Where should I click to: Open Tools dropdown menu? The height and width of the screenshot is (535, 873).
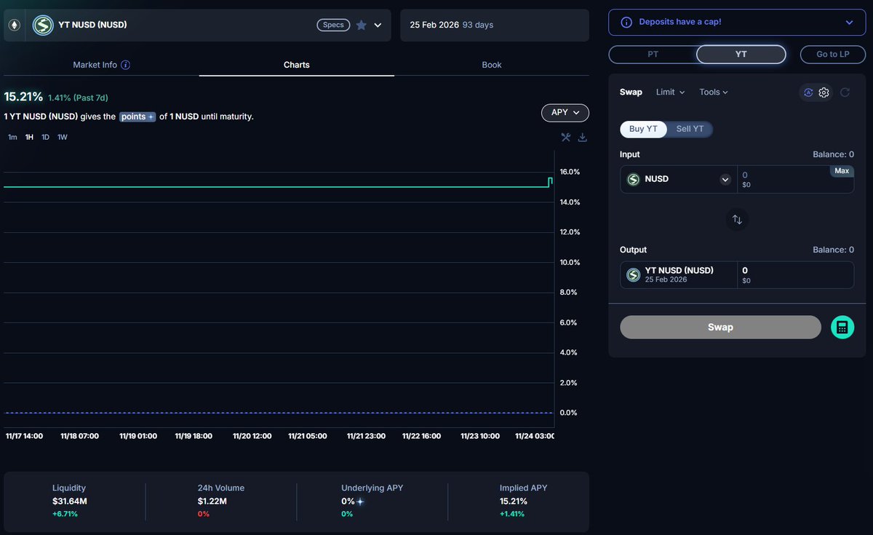(714, 92)
